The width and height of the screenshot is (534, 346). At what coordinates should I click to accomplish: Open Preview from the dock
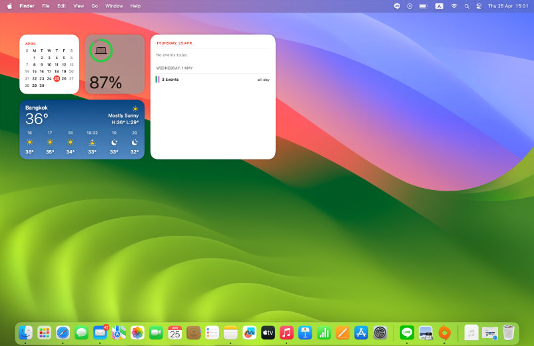point(425,333)
